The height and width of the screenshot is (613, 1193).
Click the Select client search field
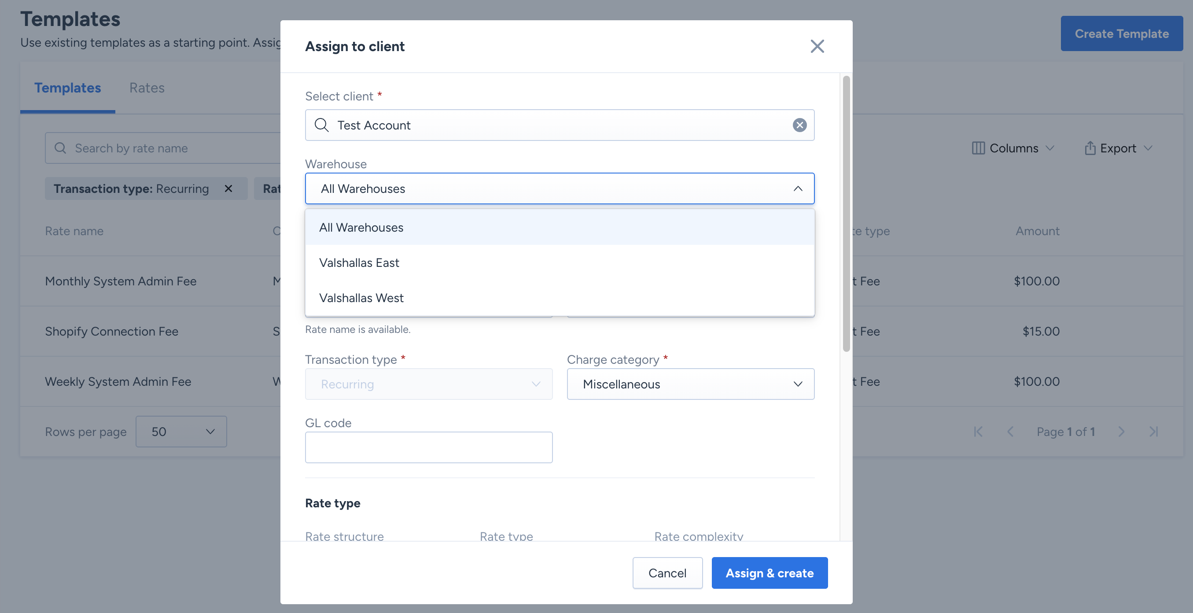pos(560,125)
